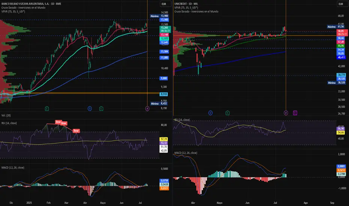Select the VPVR indicator legend on UniCredit chart

pyautogui.click(x=186, y=7)
